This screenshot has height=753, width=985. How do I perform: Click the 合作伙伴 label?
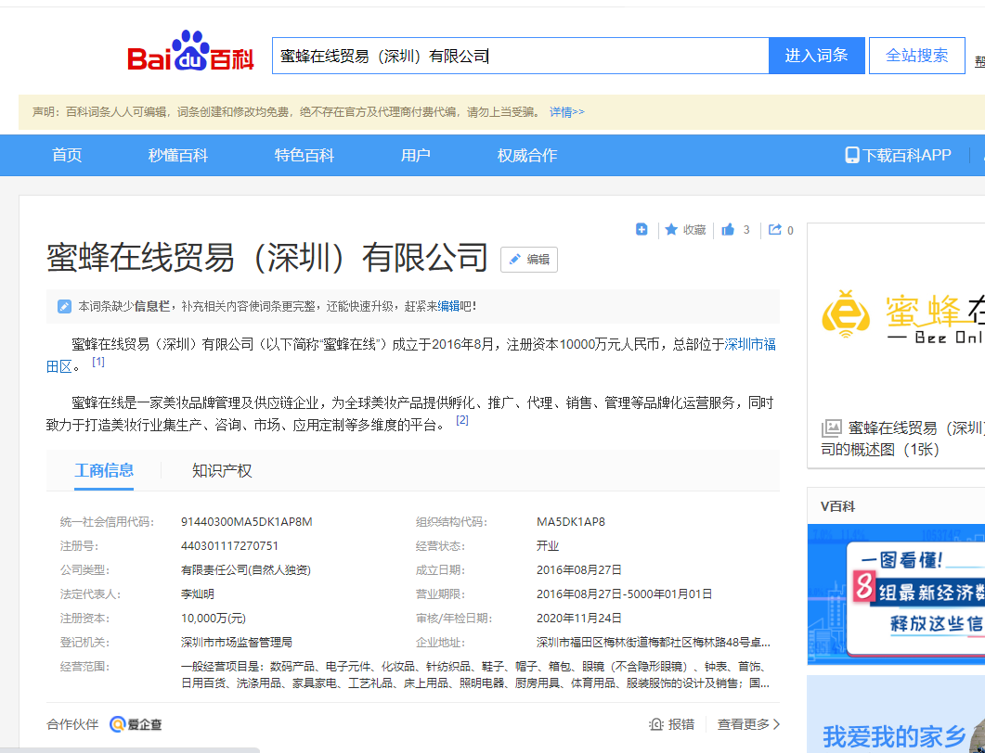(x=72, y=724)
